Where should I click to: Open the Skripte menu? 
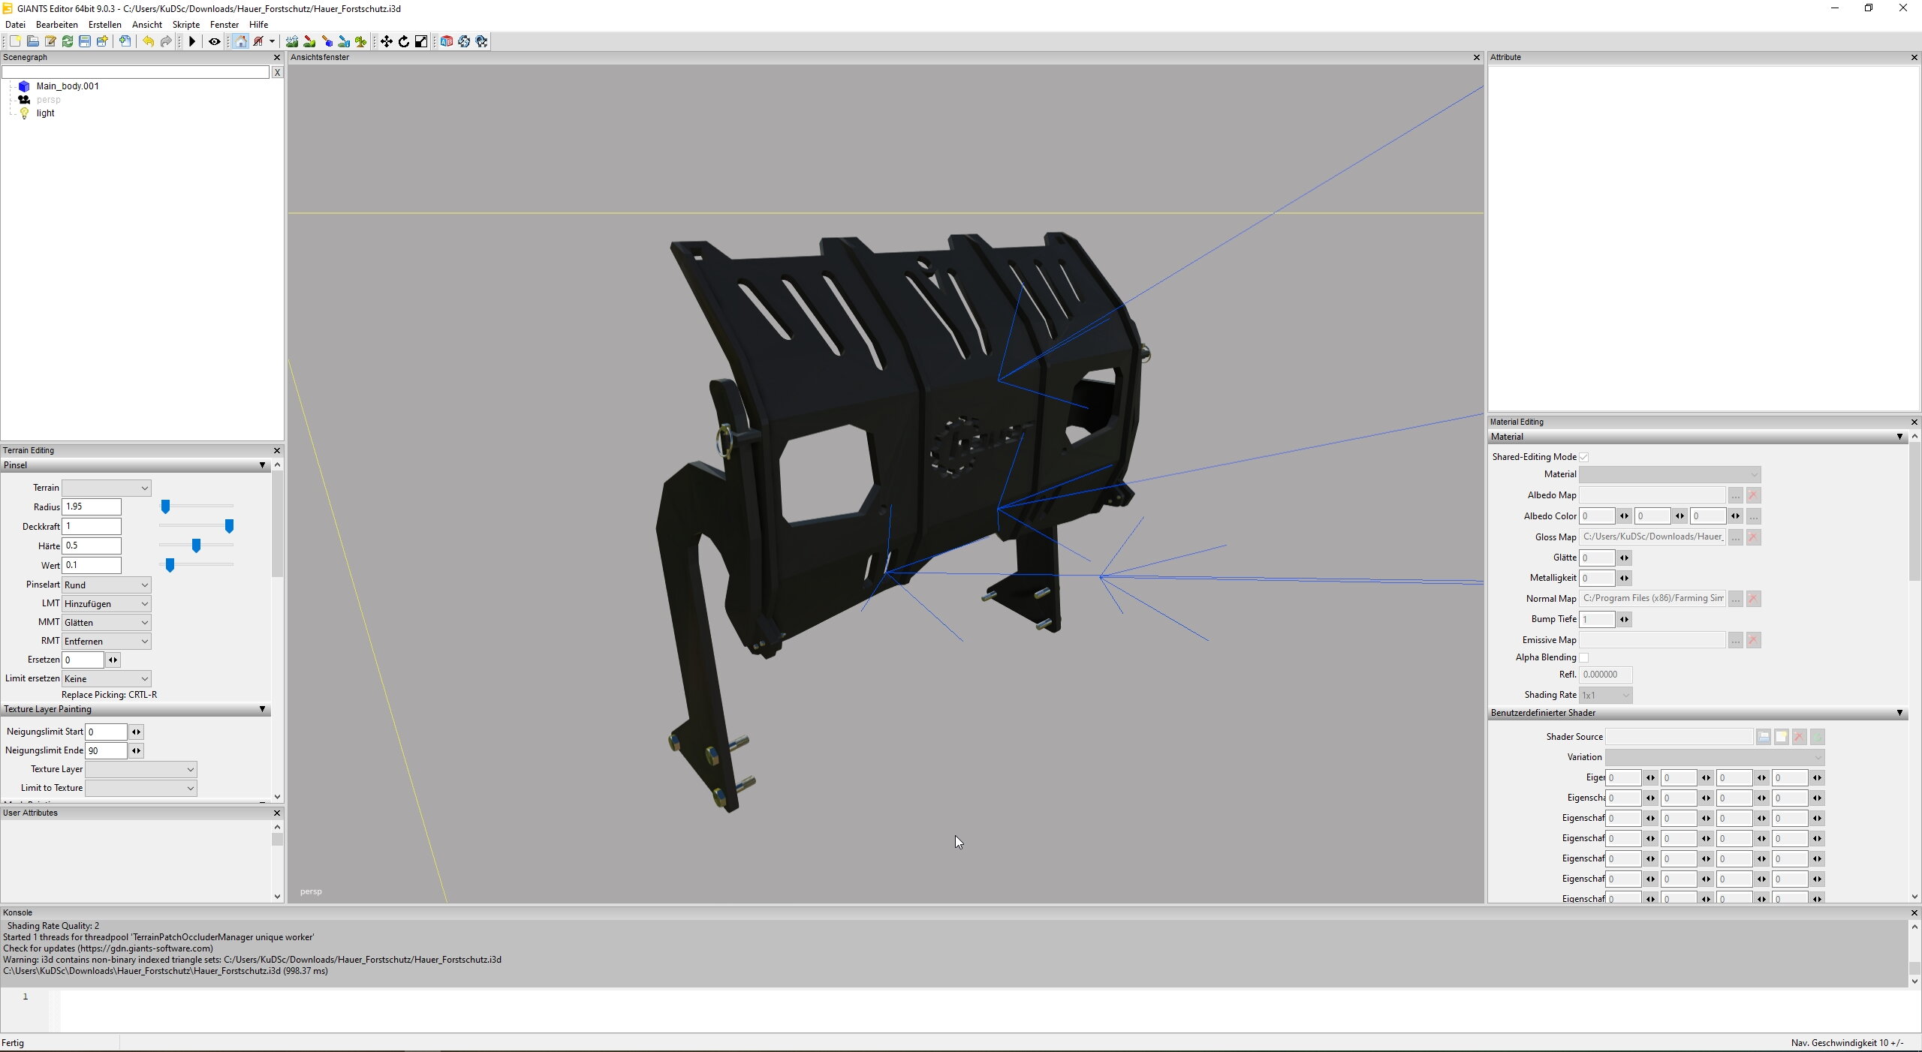tap(185, 25)
